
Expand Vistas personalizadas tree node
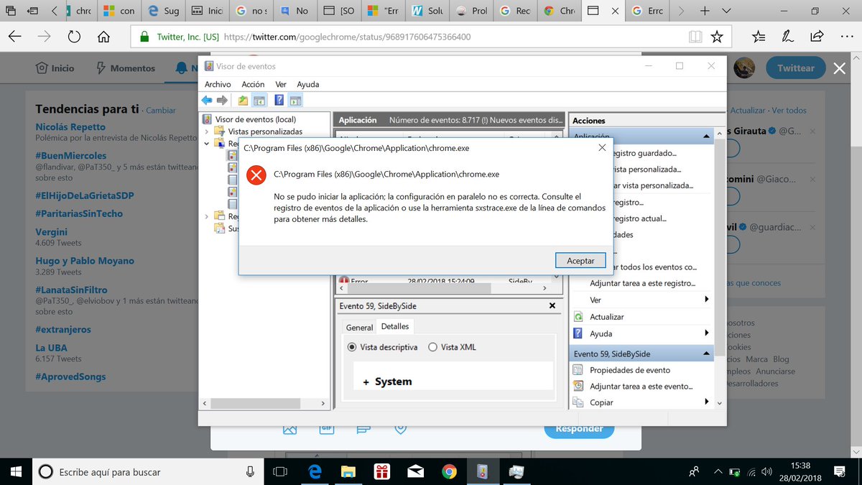pos(207,131)
